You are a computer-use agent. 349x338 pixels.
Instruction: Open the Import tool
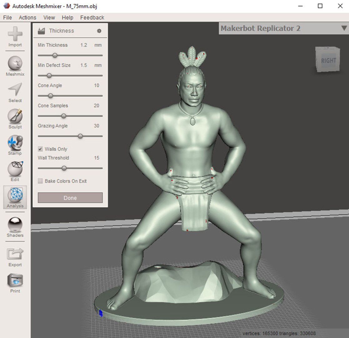click(15, 37)
